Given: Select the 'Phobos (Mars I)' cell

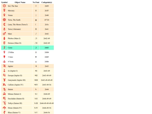Looking at the screenshot, I should click(20, 38).
